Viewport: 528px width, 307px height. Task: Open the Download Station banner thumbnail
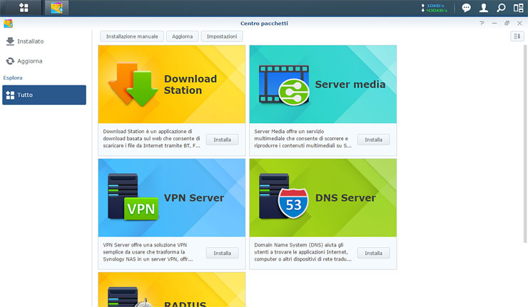(x=171, y=84)
